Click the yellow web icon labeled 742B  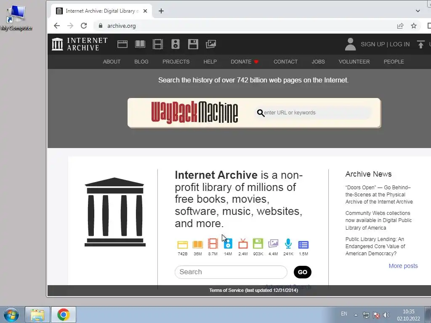point(183,244)
